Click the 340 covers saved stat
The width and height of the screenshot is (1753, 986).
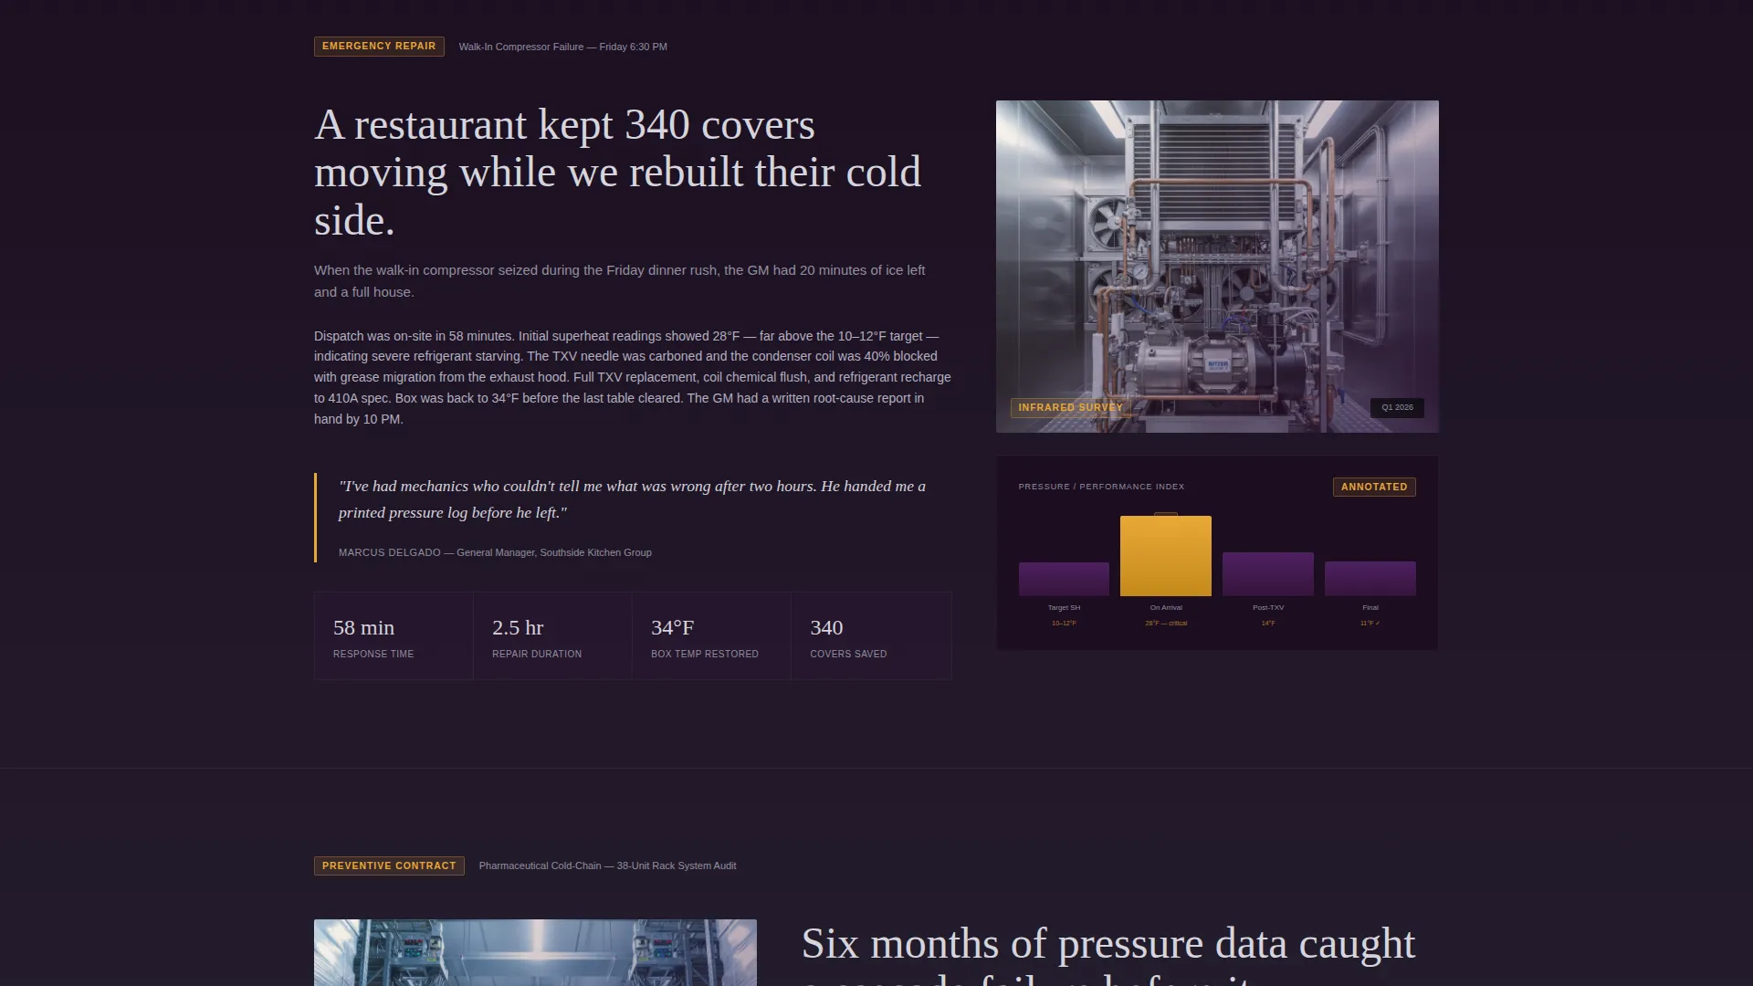[x=871, y=636]
